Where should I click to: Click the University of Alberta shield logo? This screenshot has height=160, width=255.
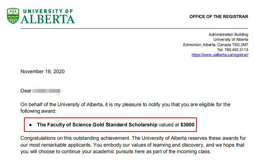(13, 16)
